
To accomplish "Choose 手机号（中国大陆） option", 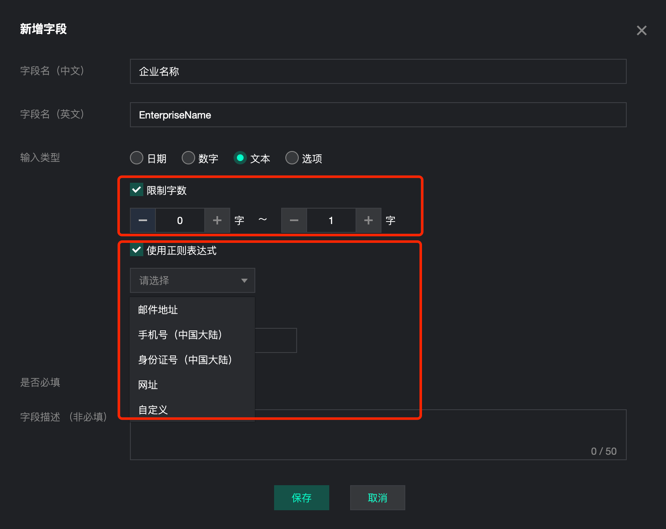I will click(180, 335).
